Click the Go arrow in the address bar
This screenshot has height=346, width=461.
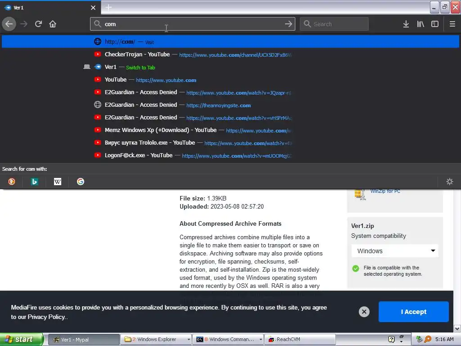289,24
